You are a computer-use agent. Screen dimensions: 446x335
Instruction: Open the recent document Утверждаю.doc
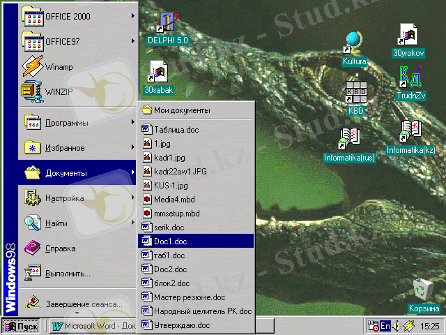click(196, 325)
